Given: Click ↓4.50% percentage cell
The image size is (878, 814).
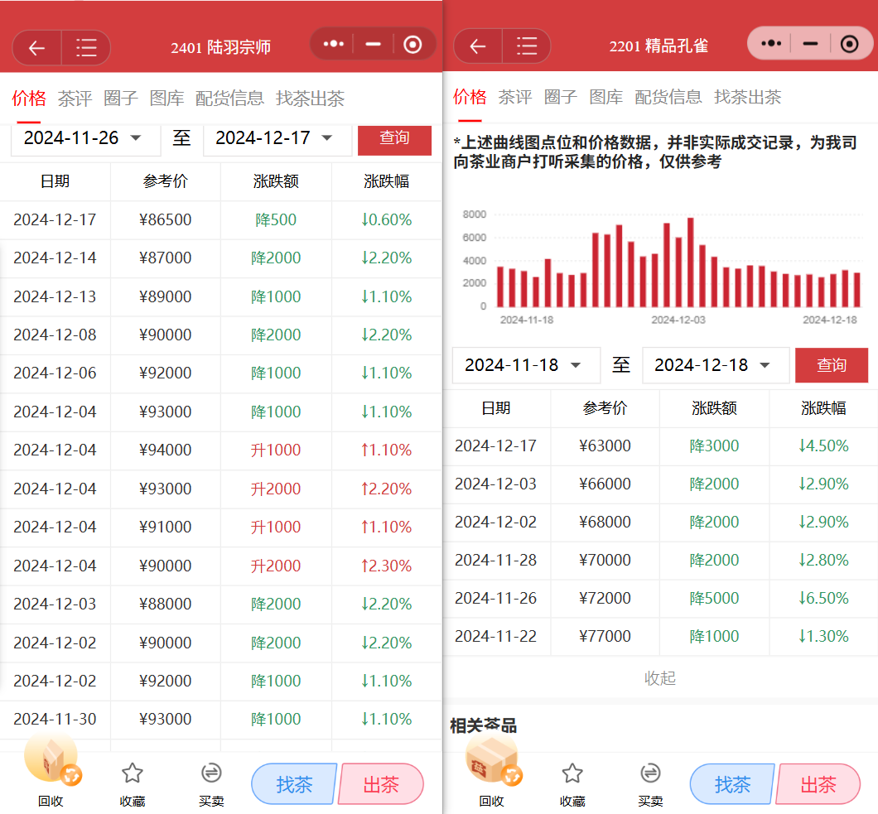Looking at the screenshot, I should pos(823,446).
